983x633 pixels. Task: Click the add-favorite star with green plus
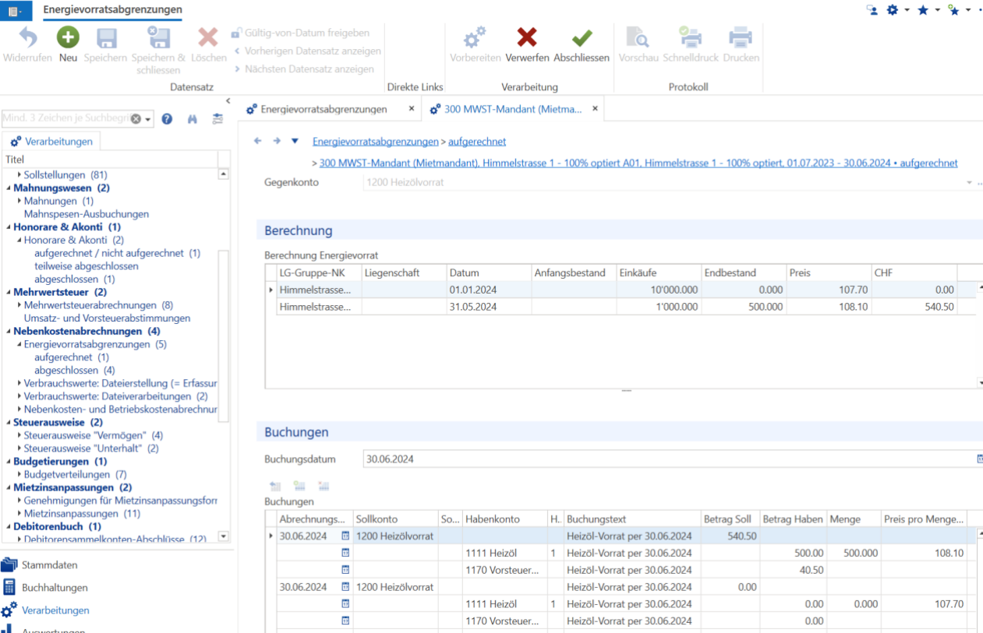pos(953,10)
